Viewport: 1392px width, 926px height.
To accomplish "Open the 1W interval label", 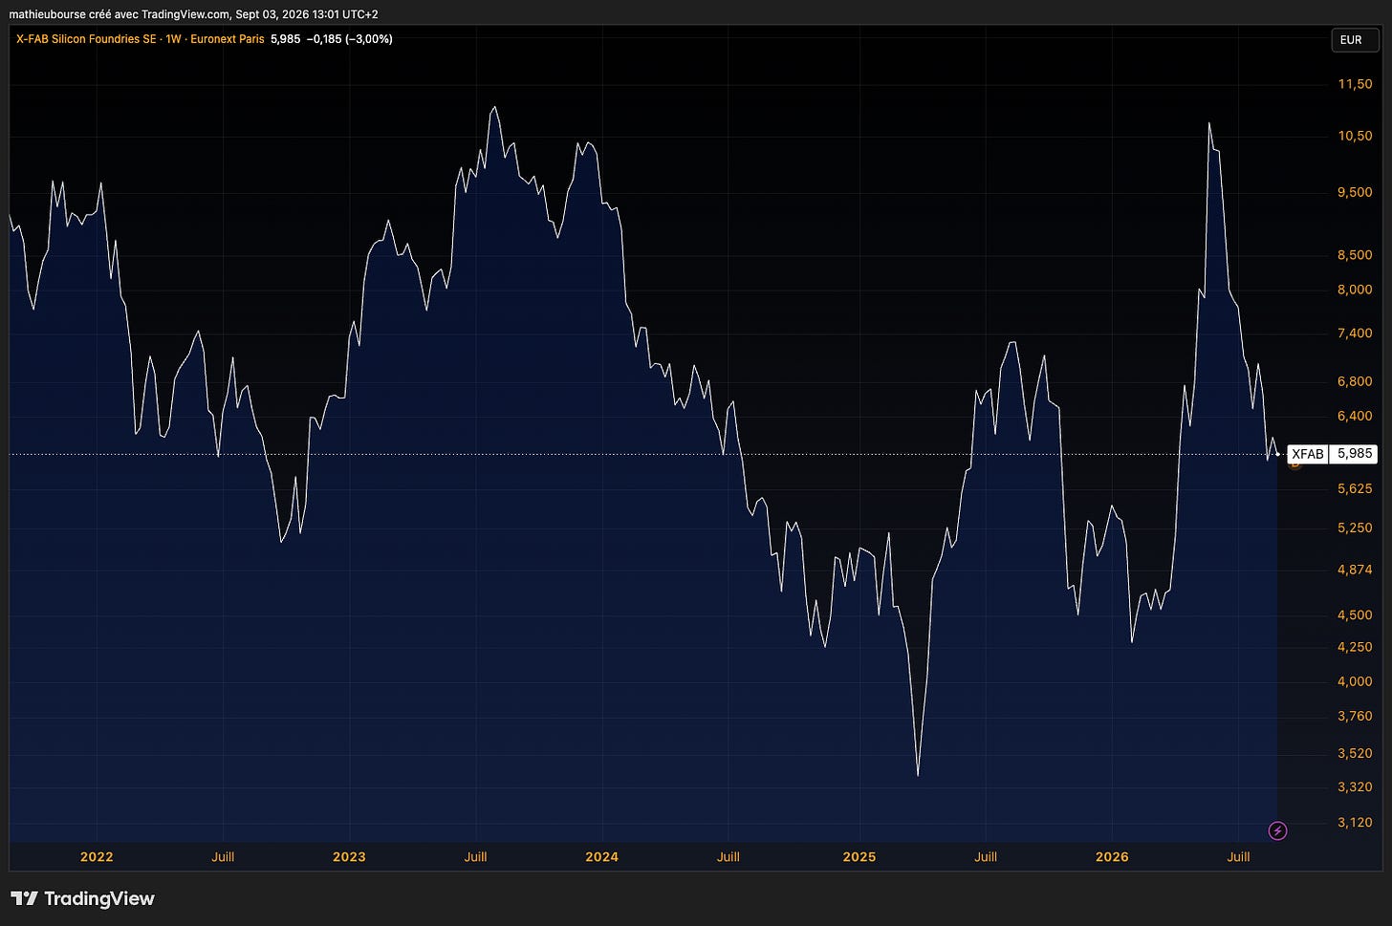I will (x=173, y=39).
